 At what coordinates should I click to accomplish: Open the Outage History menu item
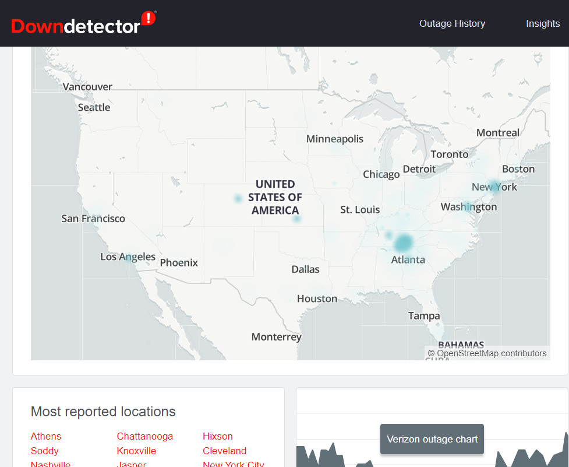pyautogui.click(x=452, y=23)
